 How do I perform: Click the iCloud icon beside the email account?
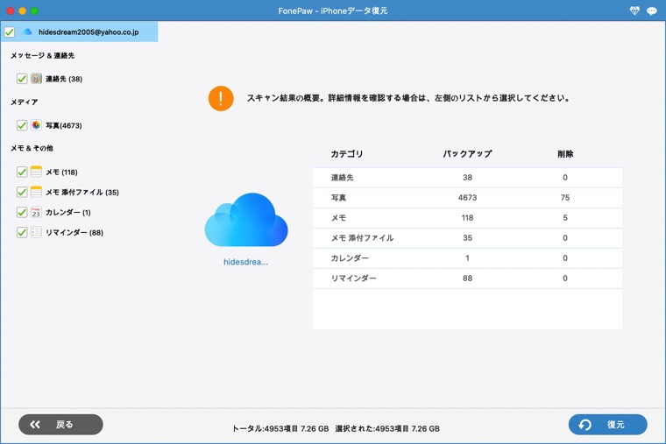coord(28,32)
